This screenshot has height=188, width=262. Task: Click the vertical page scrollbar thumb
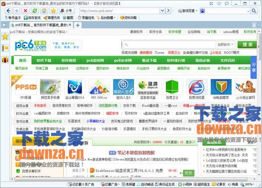point(259,47)
